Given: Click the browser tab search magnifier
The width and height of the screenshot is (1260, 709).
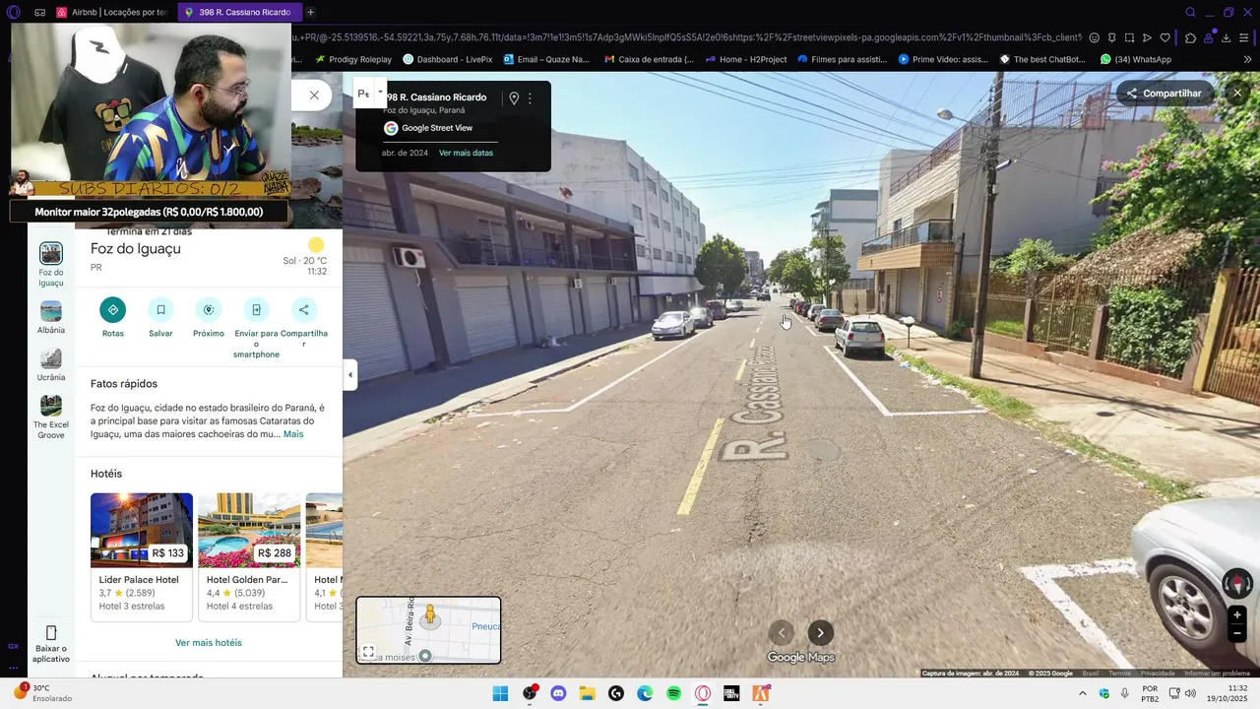Looking at the screenshot, I should click(x=1190, y=12).
